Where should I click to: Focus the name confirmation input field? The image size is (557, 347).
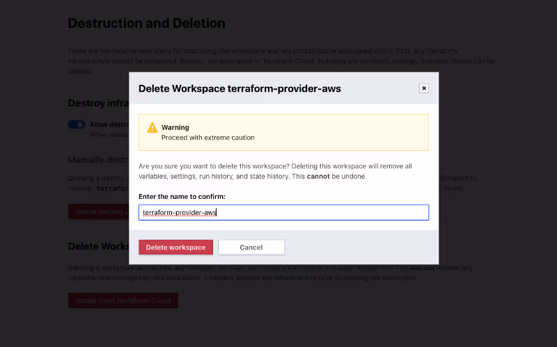click(x=284, y=213)
